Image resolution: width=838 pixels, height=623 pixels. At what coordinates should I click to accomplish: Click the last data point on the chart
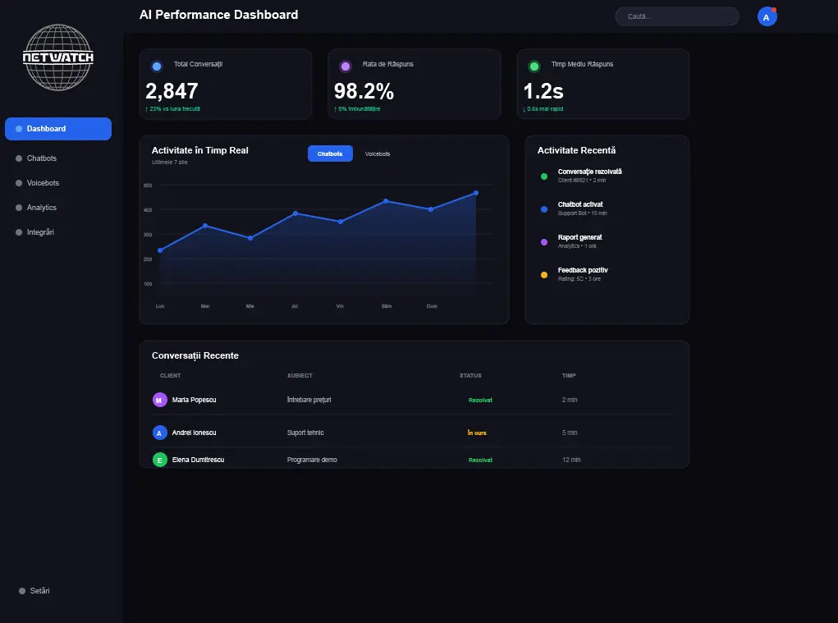[476, 193]
